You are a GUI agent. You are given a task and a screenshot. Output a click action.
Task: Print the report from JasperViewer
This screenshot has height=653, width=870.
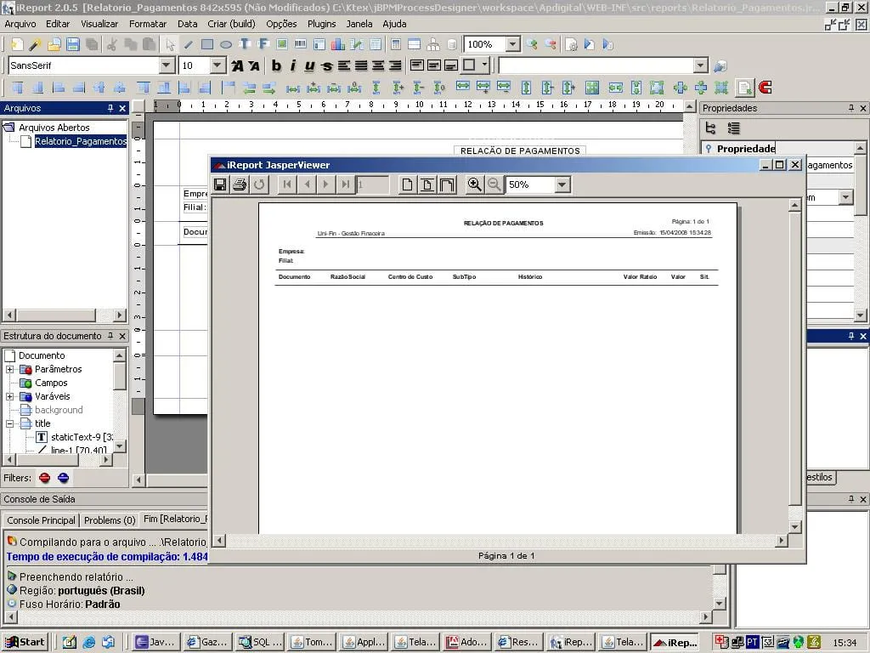pyautogui.click(x=240, y=185)
